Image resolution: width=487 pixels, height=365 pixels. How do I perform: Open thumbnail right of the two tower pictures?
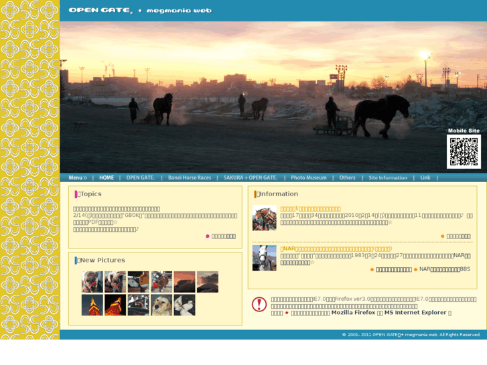(x=138, y=305)
